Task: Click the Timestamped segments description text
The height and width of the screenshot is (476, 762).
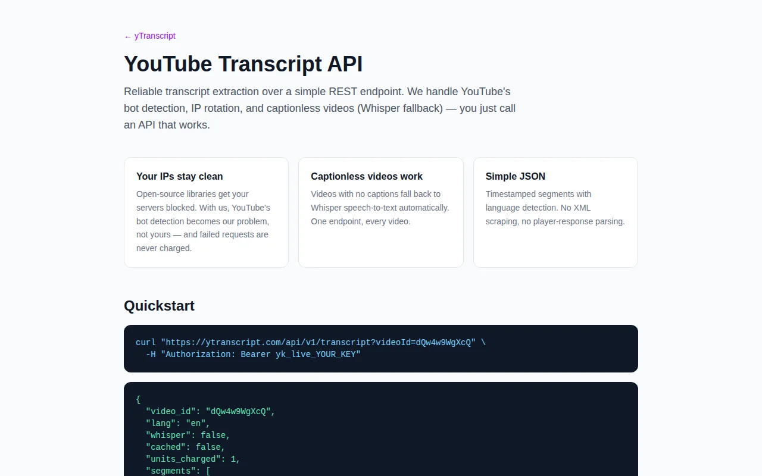Action: point(555,208)
